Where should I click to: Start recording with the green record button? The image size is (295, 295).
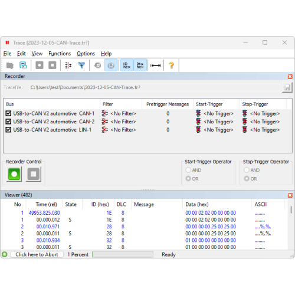(14, 174)
